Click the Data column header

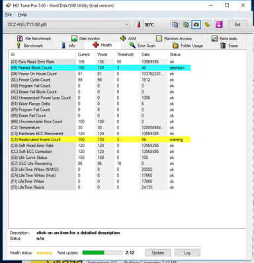click(153, 55)
